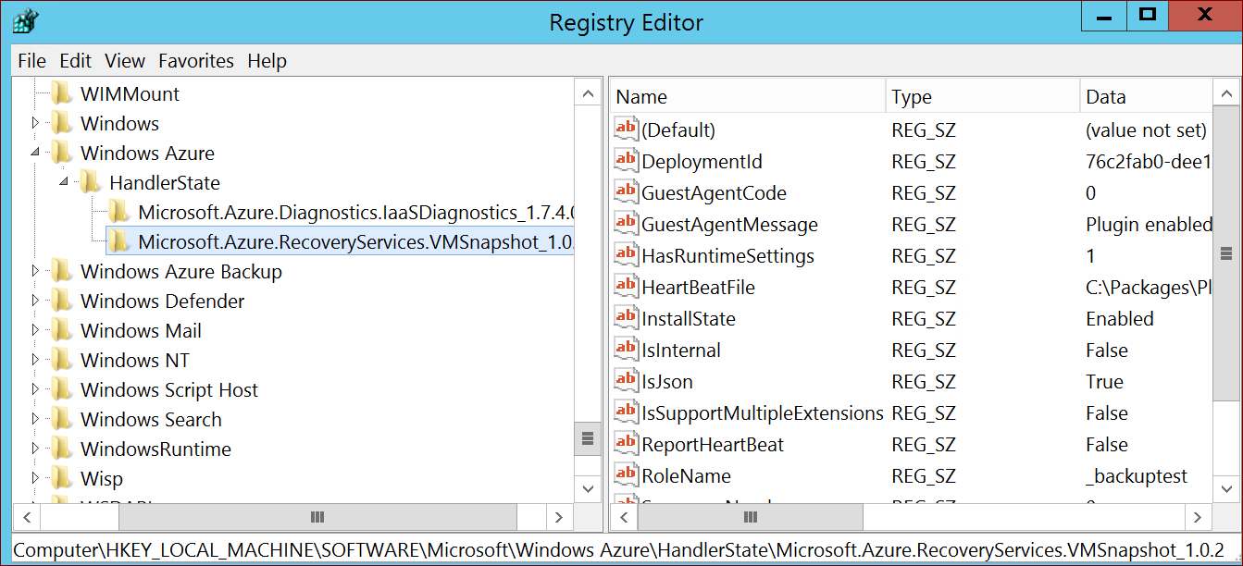Expand the Windows NT key

pos(35,361)
